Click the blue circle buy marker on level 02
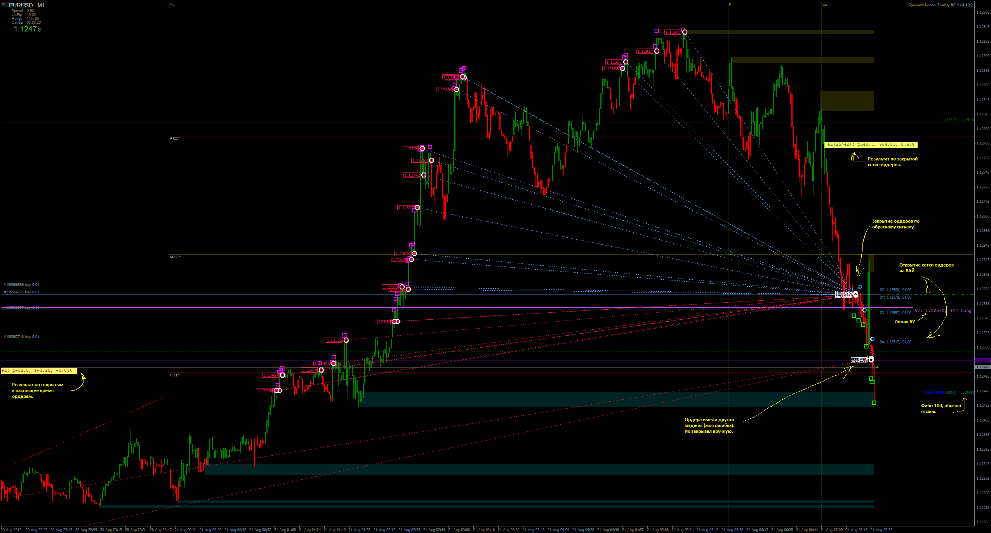Screen dimensions: 991x533 pos(860,287)
